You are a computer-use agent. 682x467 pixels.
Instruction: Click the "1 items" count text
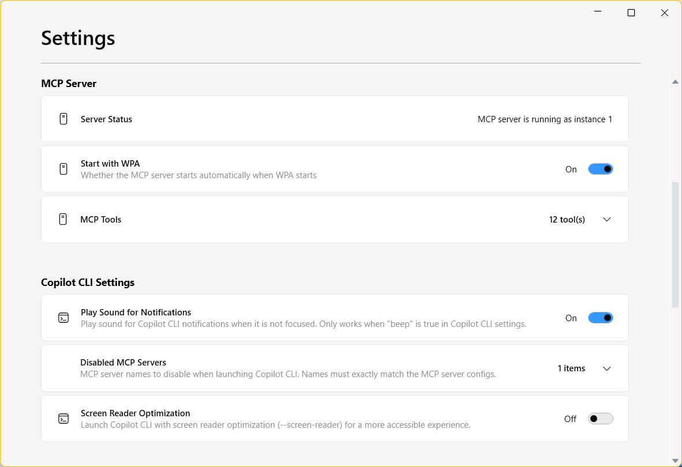click(571, 368)
